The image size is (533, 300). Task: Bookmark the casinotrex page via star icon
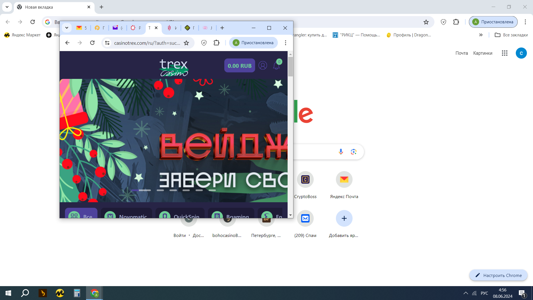(x=186, y=43)
